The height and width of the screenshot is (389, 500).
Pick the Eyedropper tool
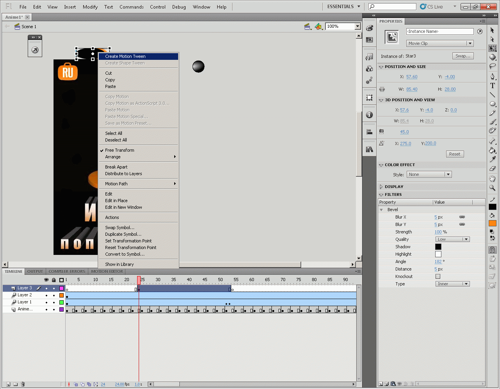click(492, 159)
